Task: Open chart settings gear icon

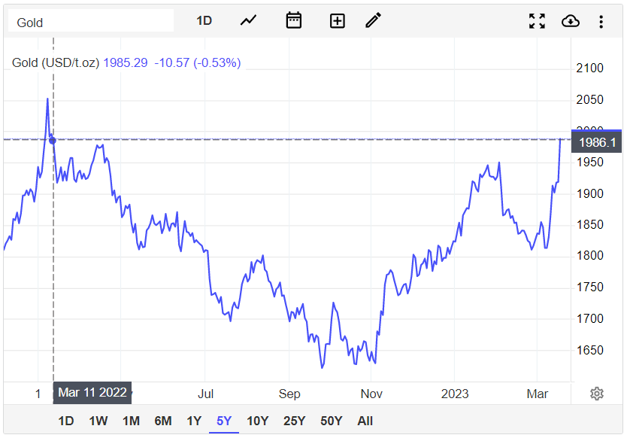Action: pyautogui.click(x=597, y=394)
